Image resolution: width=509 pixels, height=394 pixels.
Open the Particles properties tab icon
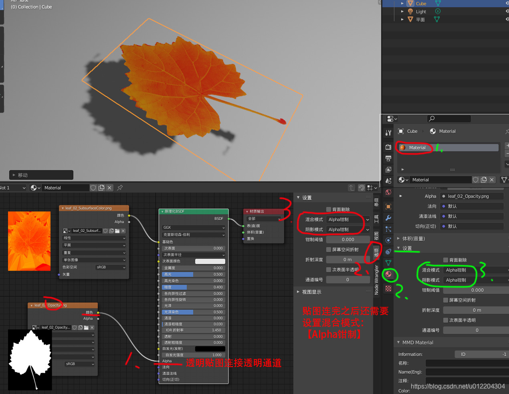tap(388, 229)
